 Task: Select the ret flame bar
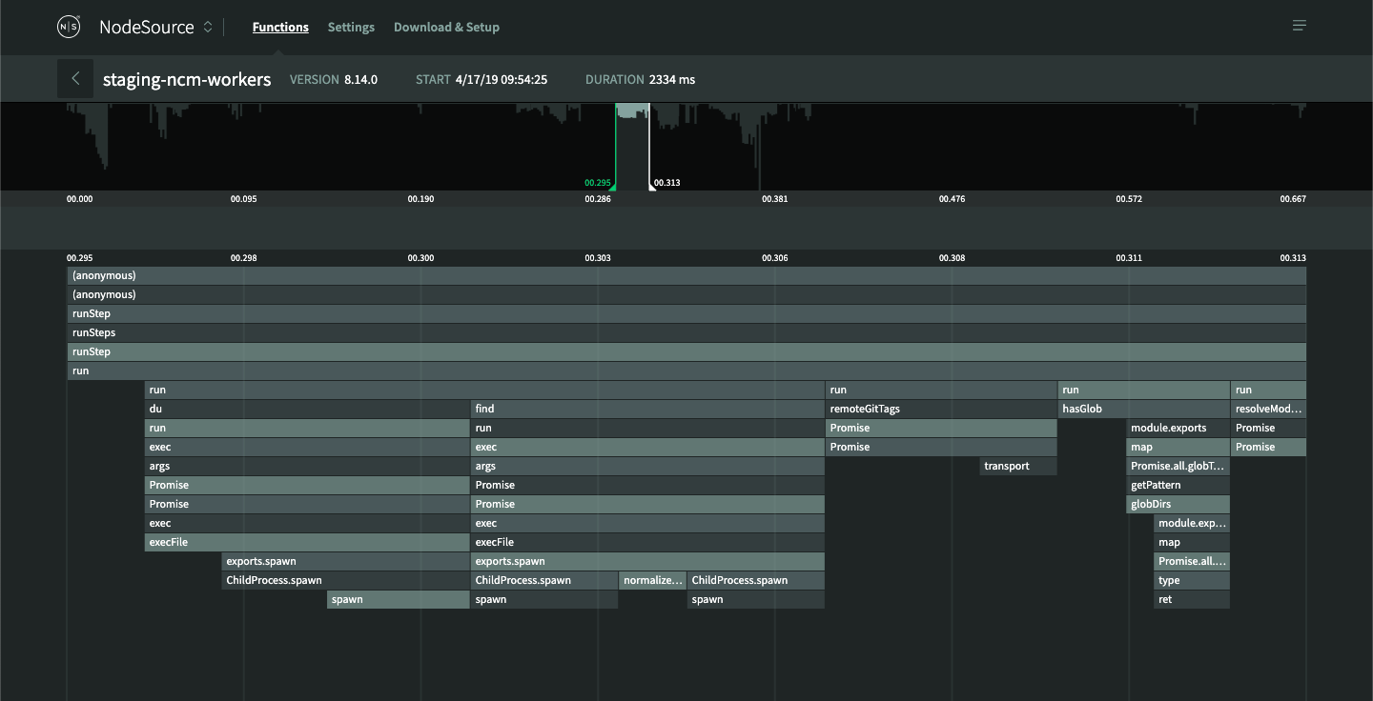coord(1192,600)
